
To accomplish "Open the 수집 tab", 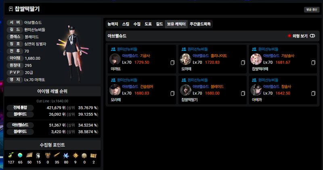I will tap(137, 24).
